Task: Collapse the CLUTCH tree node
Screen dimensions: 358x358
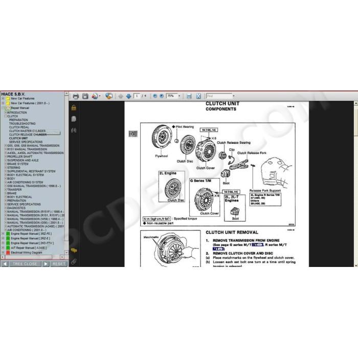Action: click(x=6, y=116)
